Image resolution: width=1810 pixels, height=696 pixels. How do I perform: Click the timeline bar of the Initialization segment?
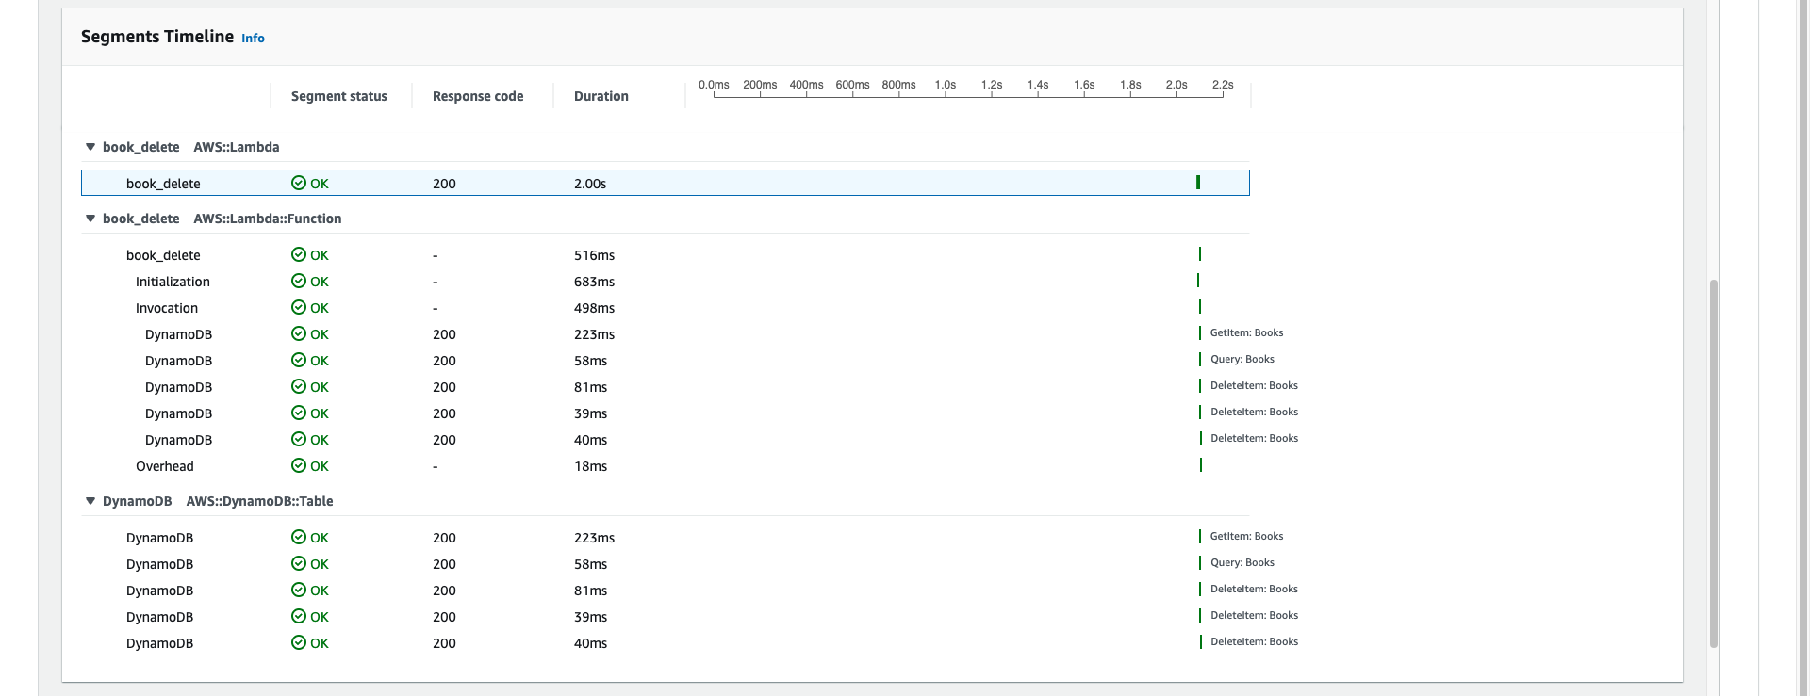[x=1198, y=280]
